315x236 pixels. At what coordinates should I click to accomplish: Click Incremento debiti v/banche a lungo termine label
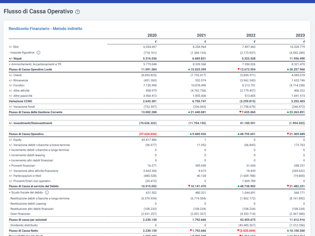pos(39,150)
